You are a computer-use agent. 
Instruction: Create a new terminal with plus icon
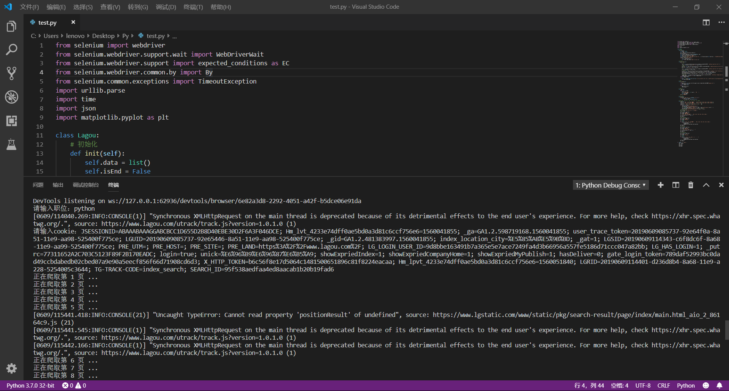661,185
